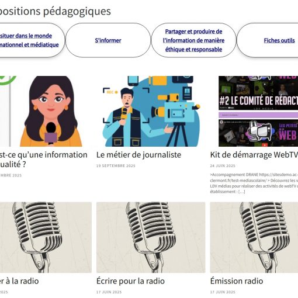Click the female reporter illustration thumbnail
This screenshot has height=298, width=298.
[46, 111]
